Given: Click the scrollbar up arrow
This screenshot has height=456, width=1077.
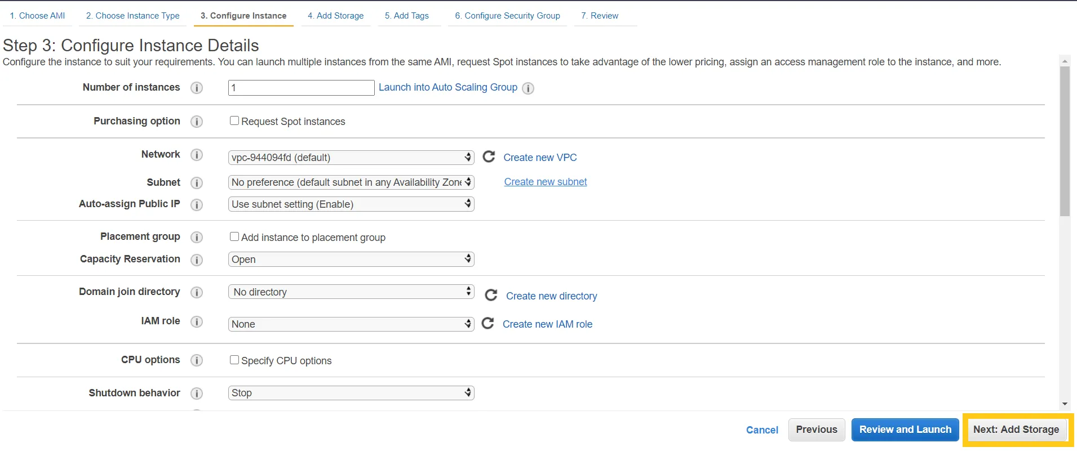Looking at the screenshot, I should pos(1065,61).
